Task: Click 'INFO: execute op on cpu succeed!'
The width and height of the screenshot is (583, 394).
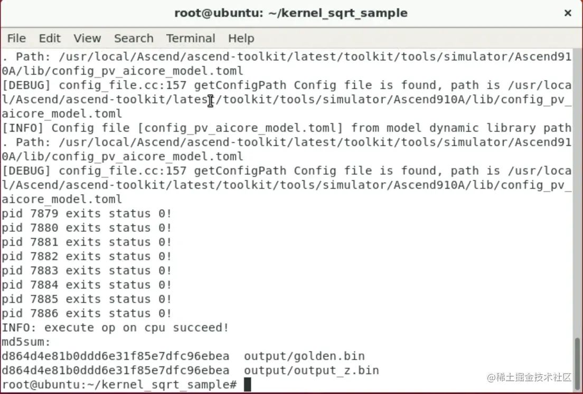Action: point(115,327)
